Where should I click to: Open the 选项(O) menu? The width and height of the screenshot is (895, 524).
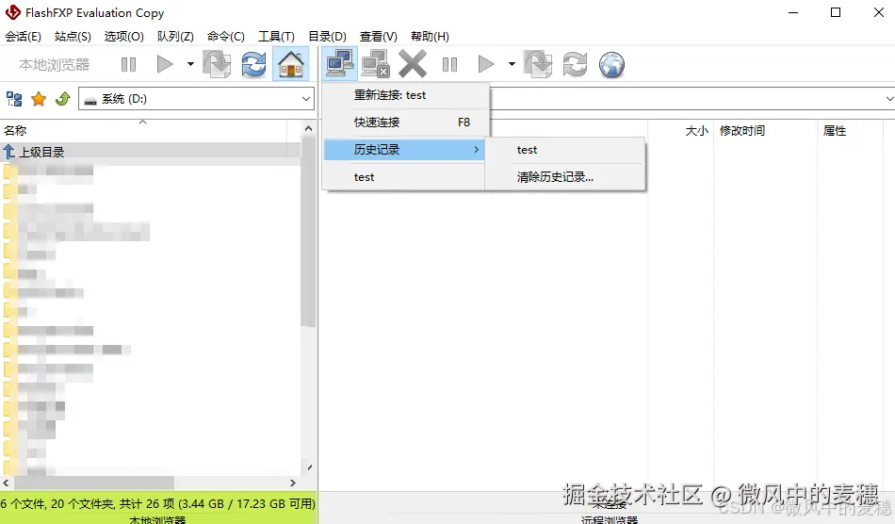click(123, 37)
